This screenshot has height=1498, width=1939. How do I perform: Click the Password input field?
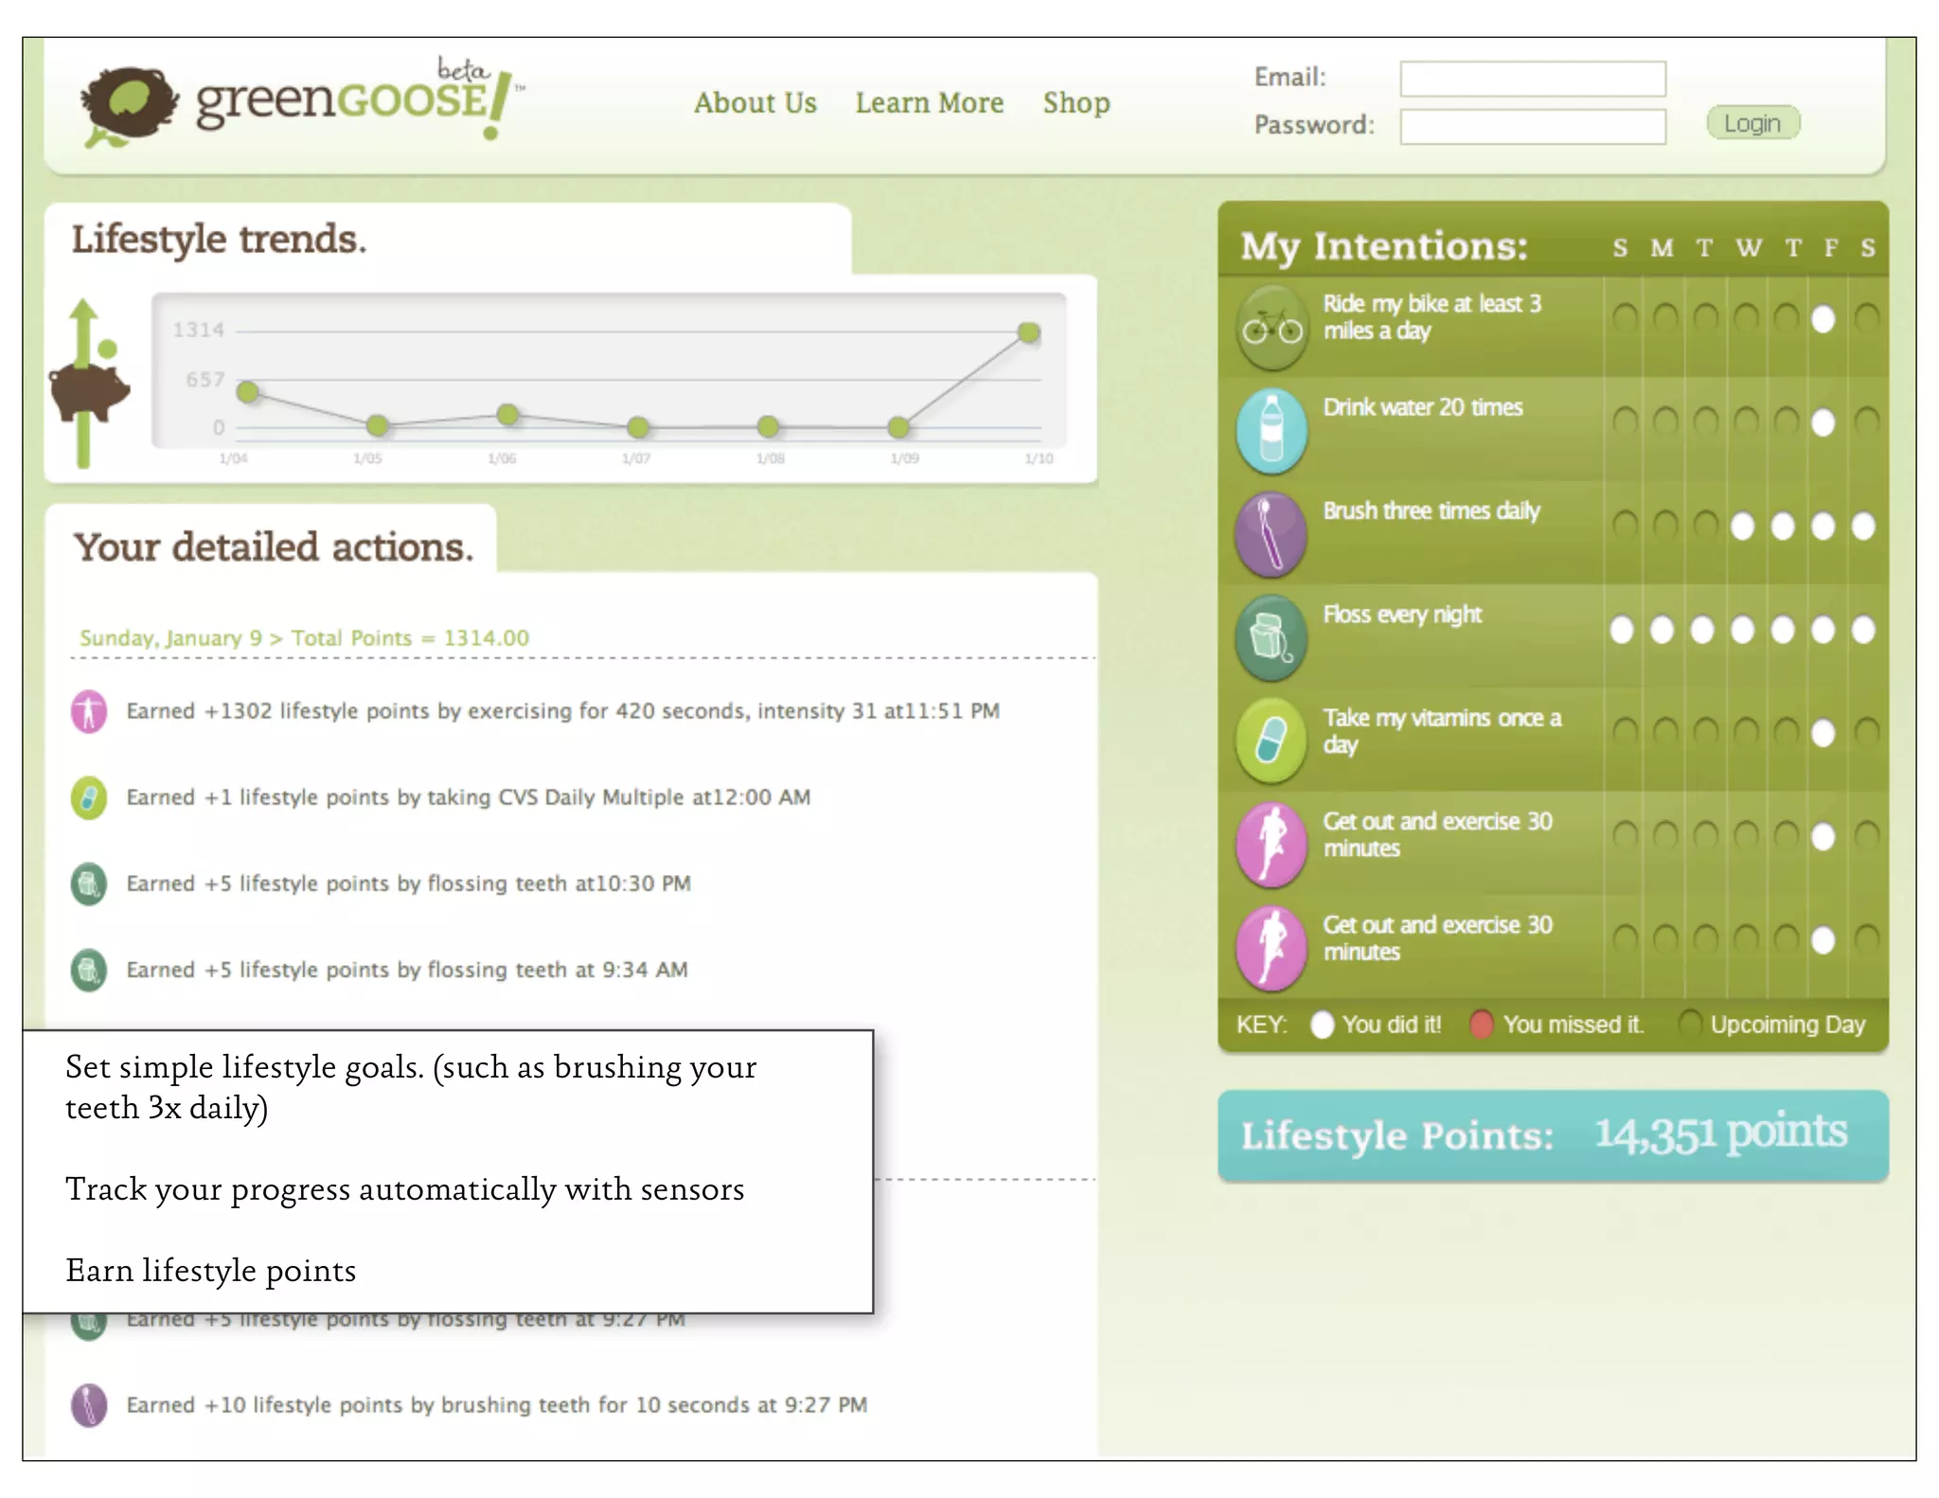[x=1532, y=126]
